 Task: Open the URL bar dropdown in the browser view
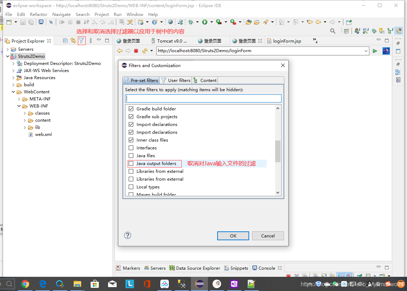pos(366,51)
